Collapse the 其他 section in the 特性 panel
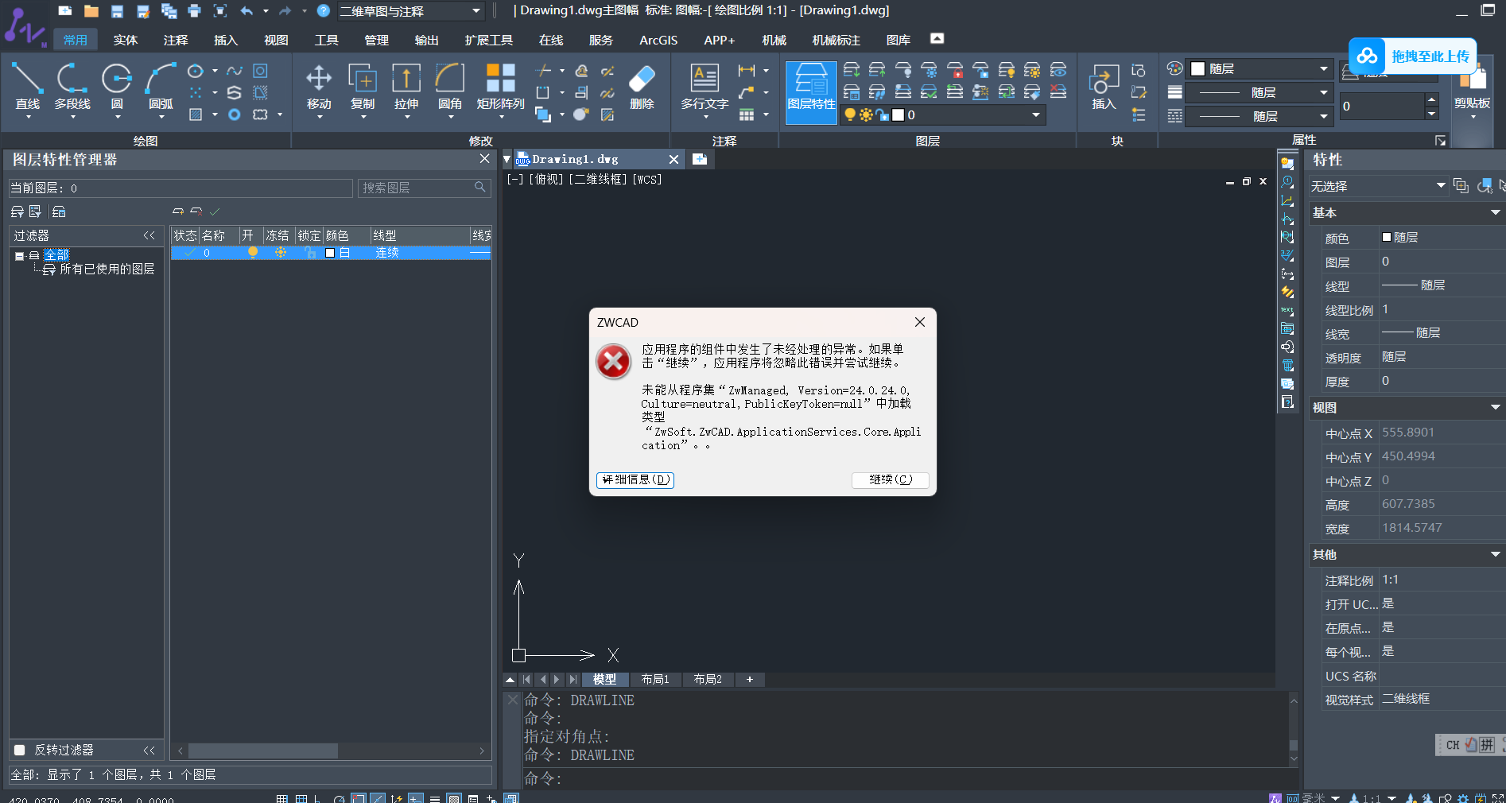Screen dimensions: 1506x803 point(1495,554)
